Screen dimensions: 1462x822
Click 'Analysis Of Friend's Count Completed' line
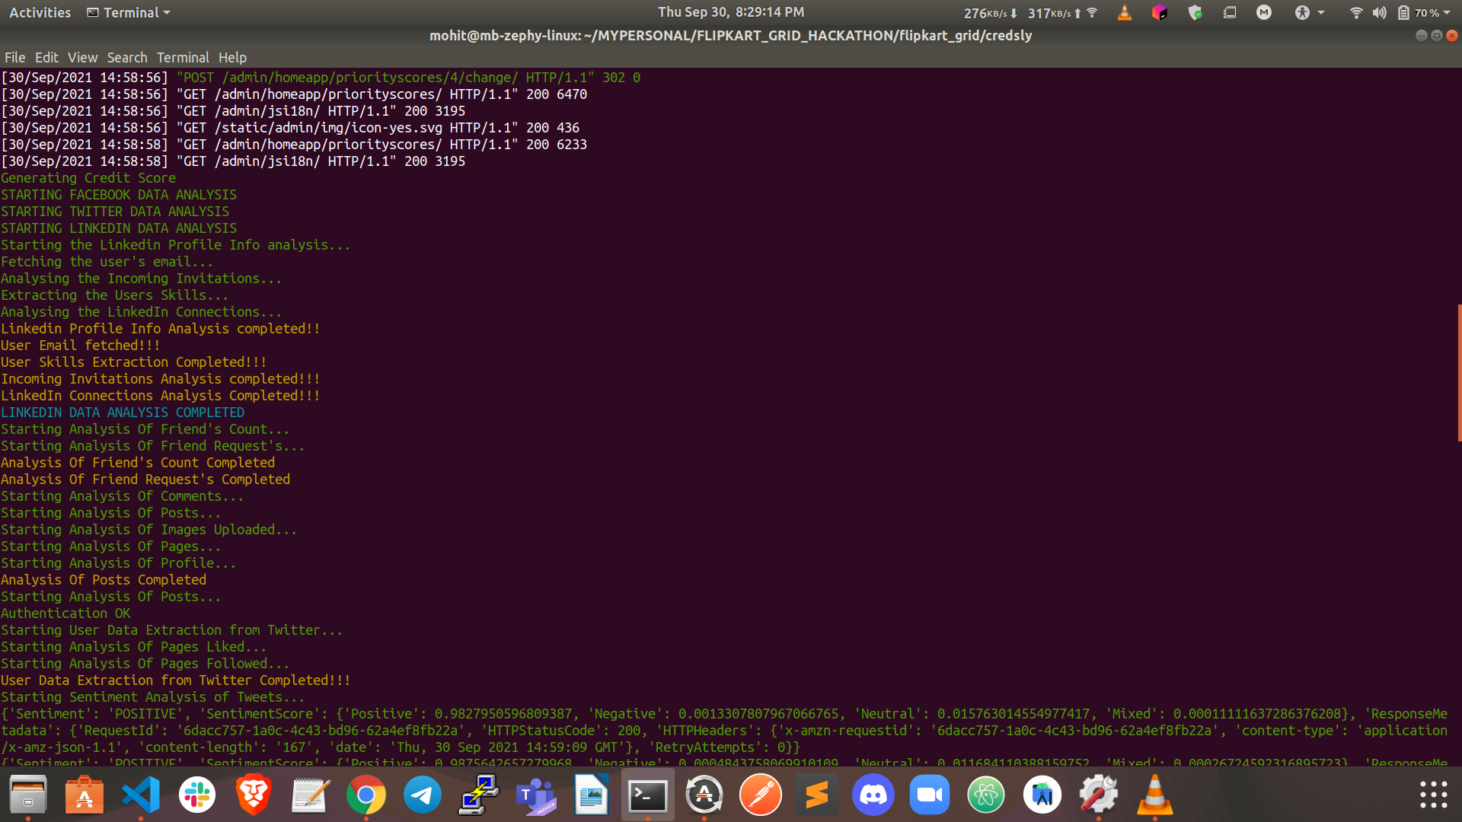tap(138, 463)
